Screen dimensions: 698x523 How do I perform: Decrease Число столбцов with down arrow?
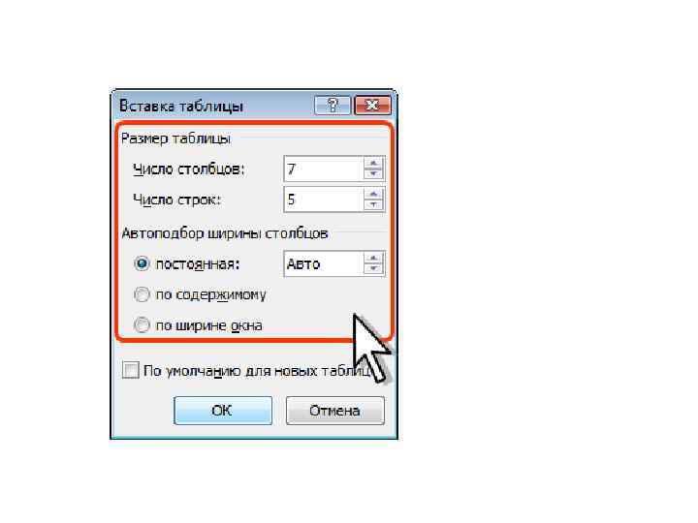click(373, 174)
